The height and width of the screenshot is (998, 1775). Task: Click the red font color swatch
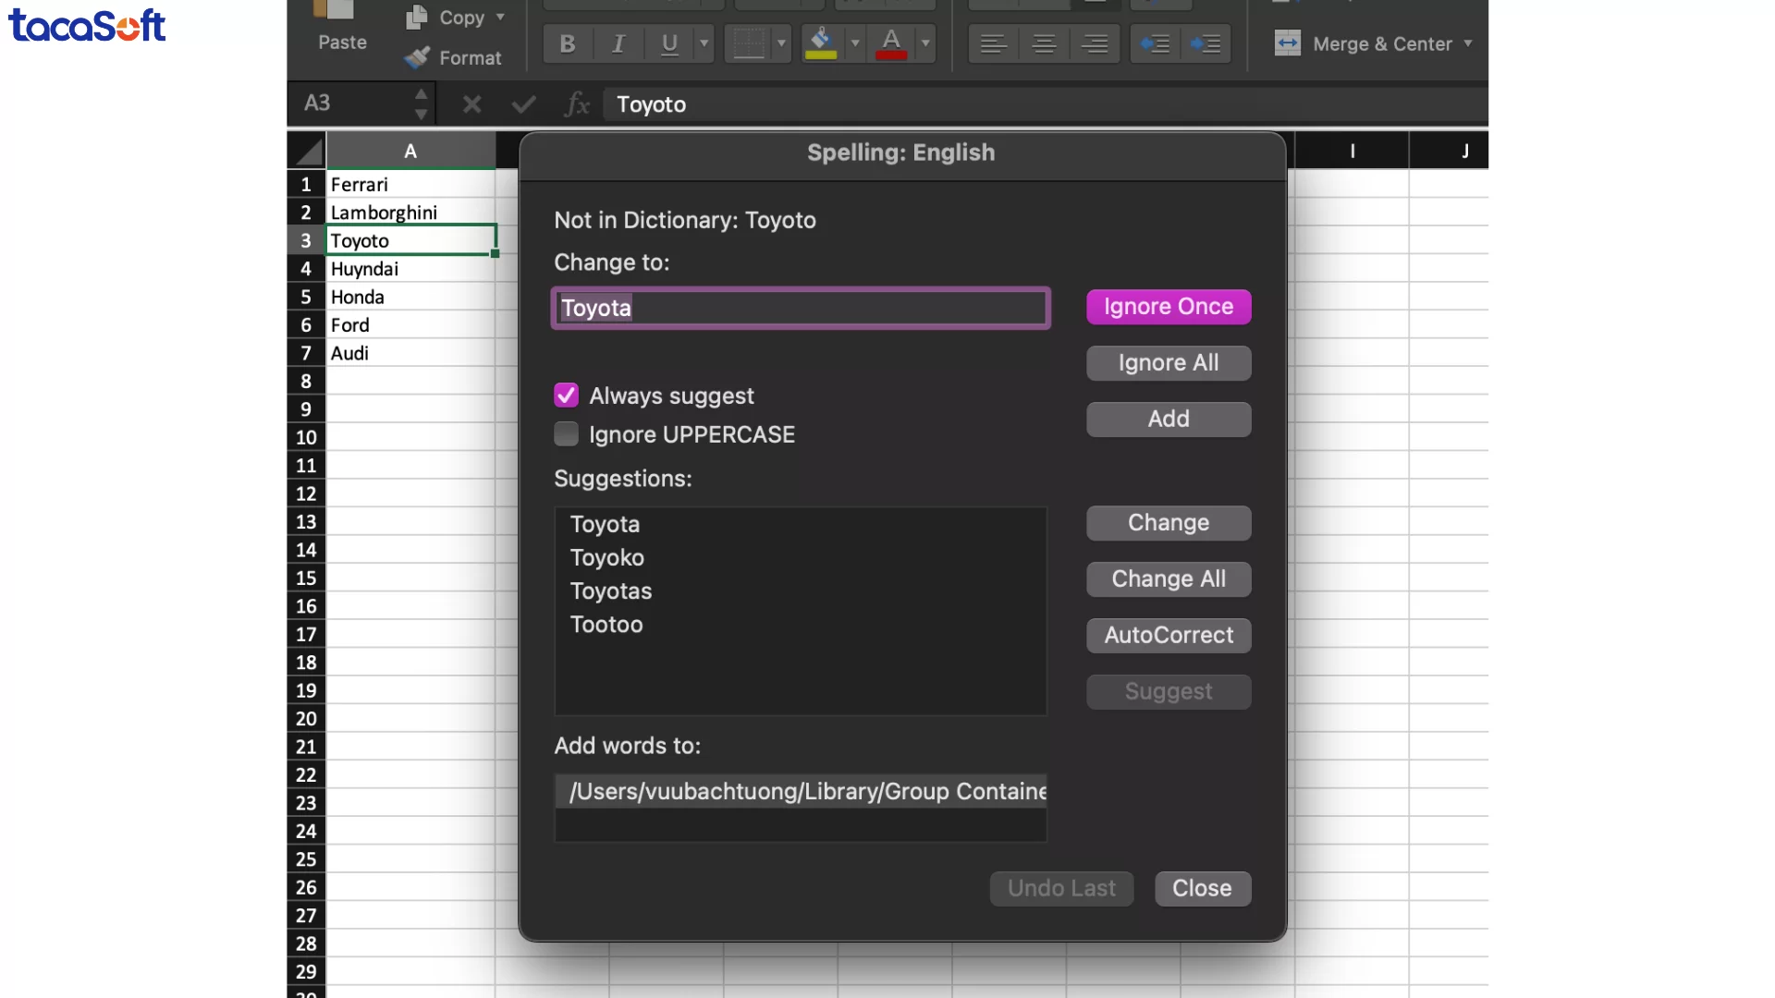pyautogui.click(x=892, y=53)
